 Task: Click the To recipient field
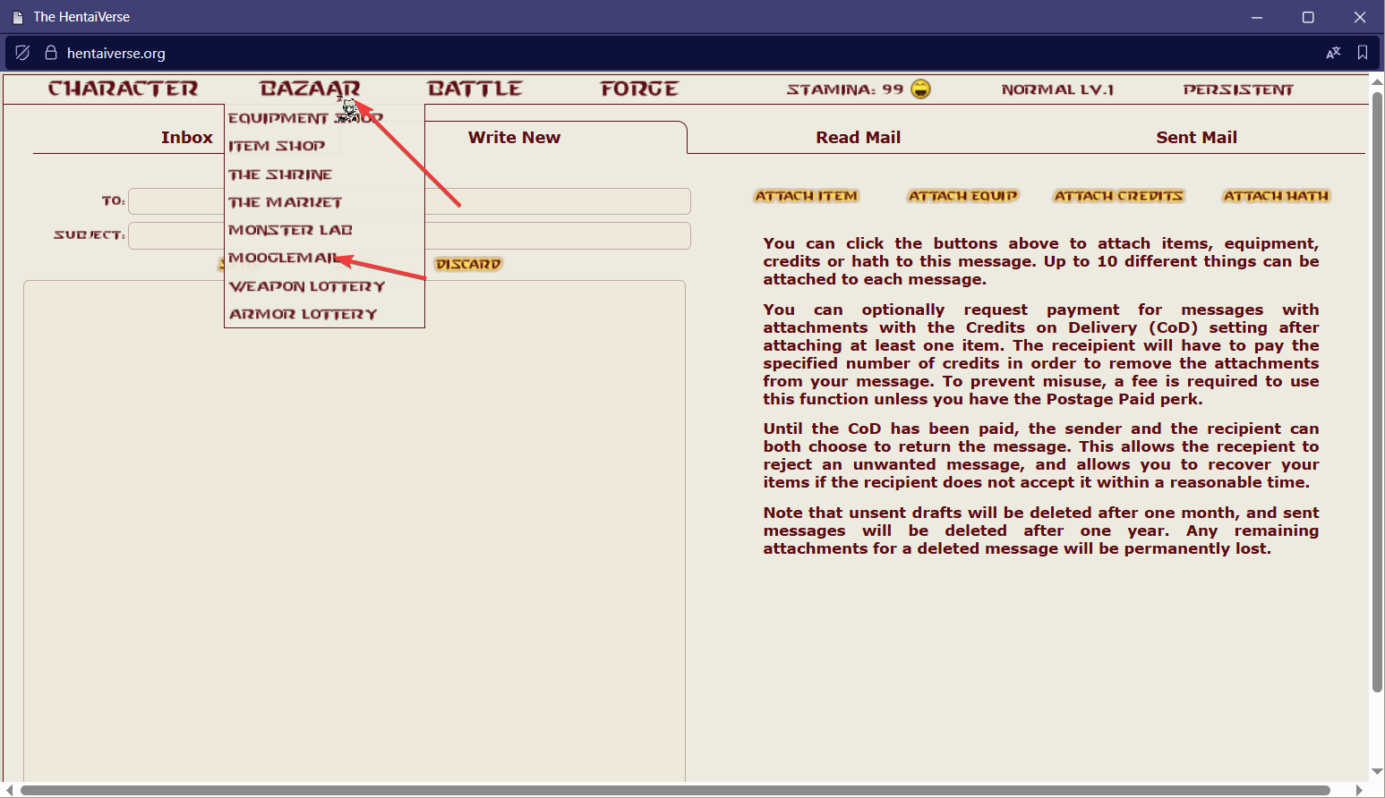pos(409,201)
